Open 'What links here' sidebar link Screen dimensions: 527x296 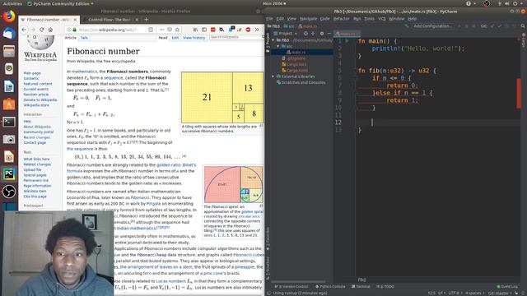(36, 159)
